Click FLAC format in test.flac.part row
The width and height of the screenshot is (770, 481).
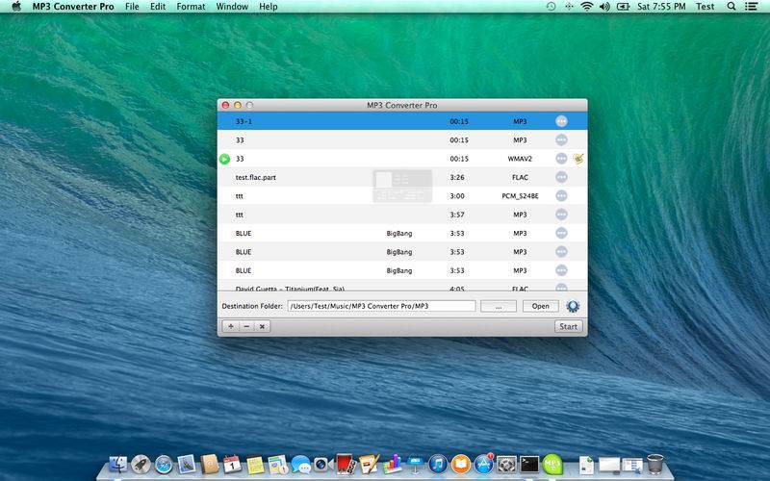tap(520, 177)
